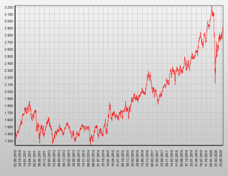
Task: Click the 1 300 y-axis label
Action: click(x=7, y=141)
